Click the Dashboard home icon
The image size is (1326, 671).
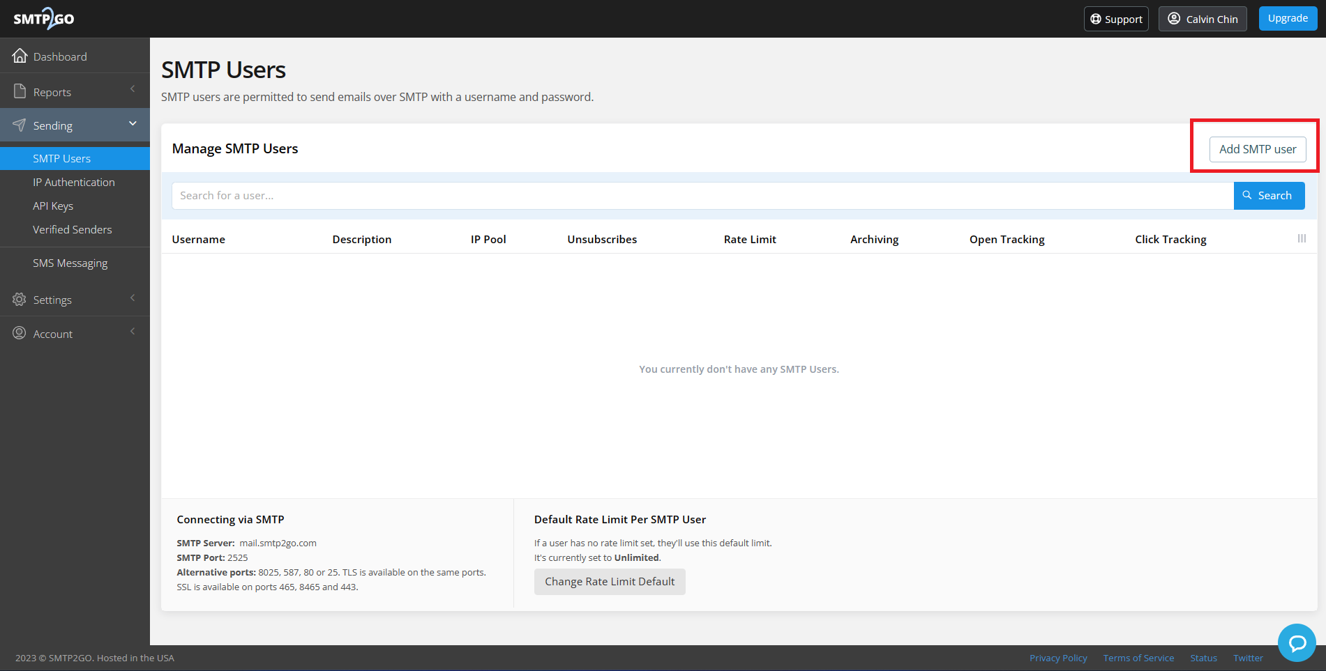[20, 56]
